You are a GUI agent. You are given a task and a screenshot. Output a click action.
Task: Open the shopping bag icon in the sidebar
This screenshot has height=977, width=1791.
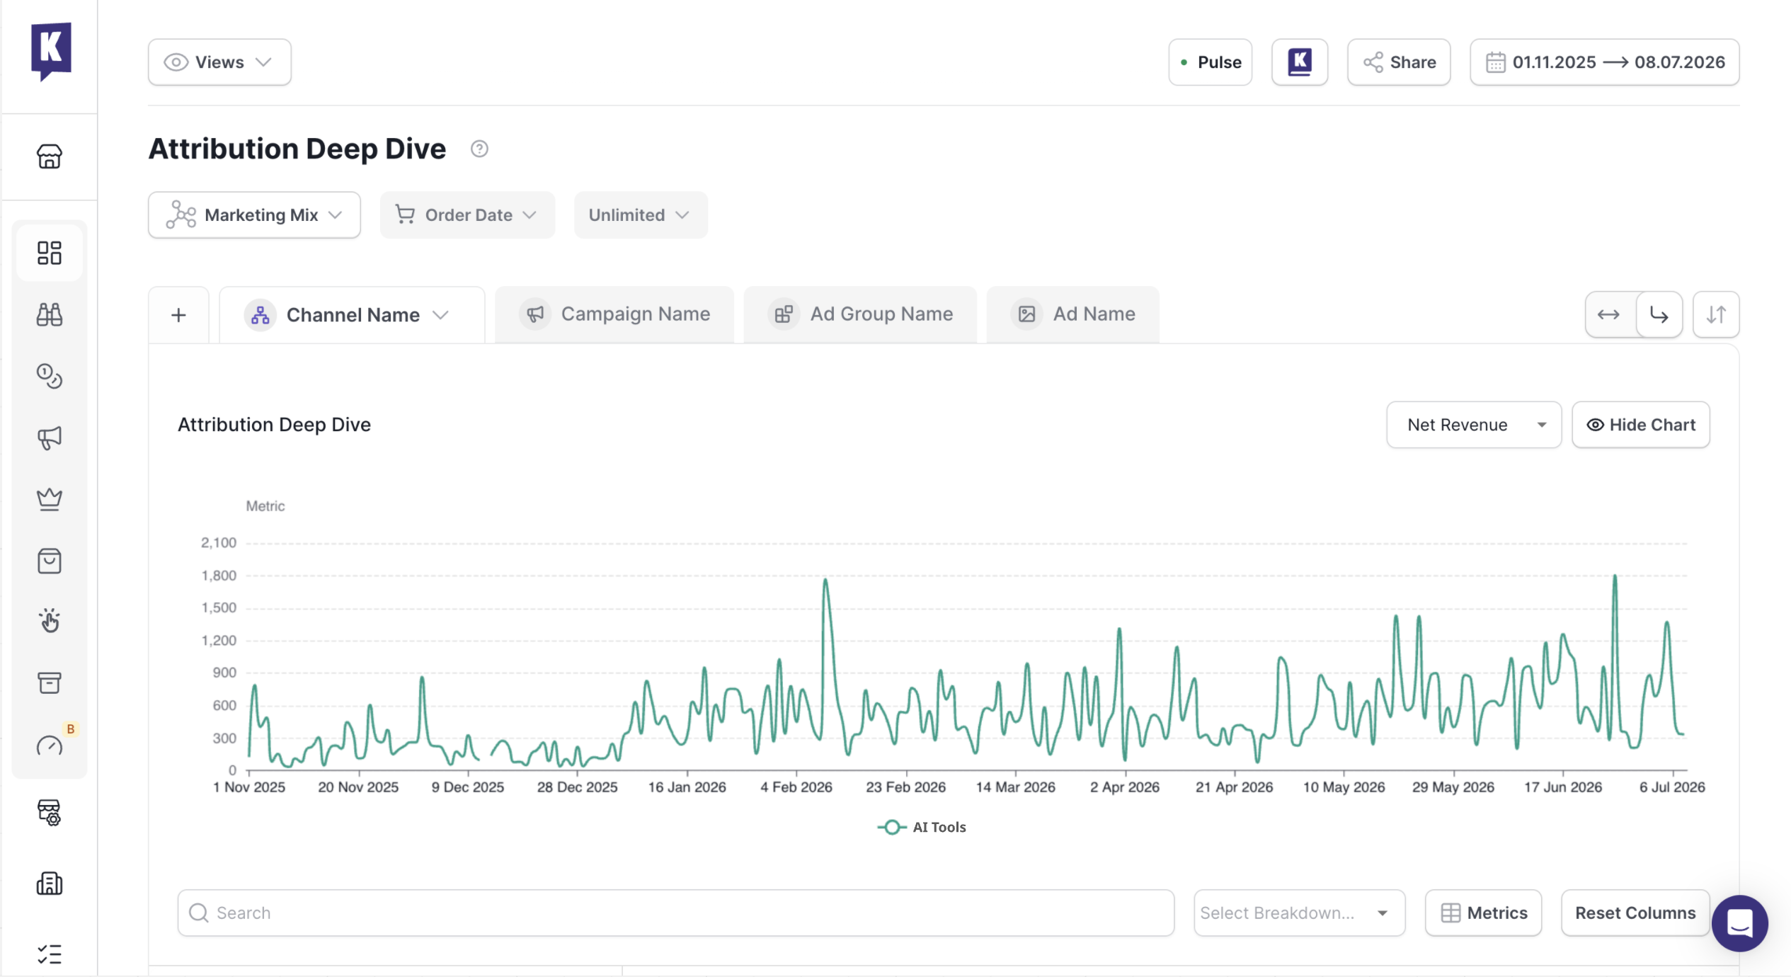coord(50,561)
